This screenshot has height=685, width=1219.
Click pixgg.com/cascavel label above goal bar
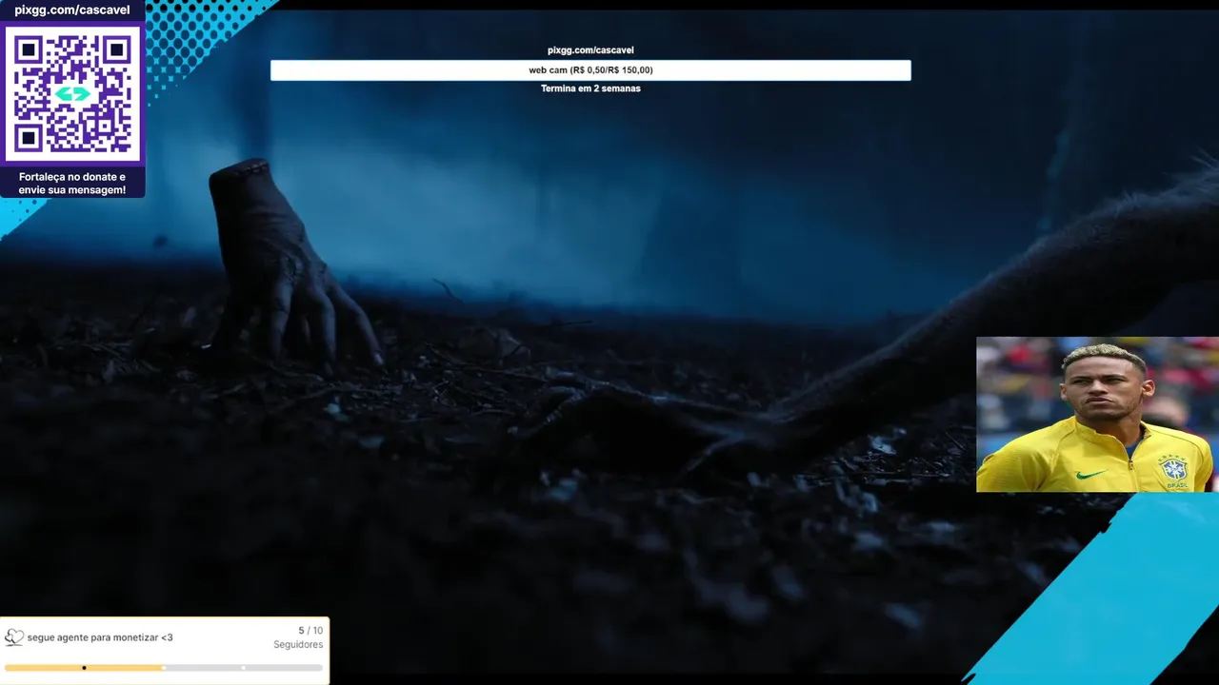[x=590, y=50]
